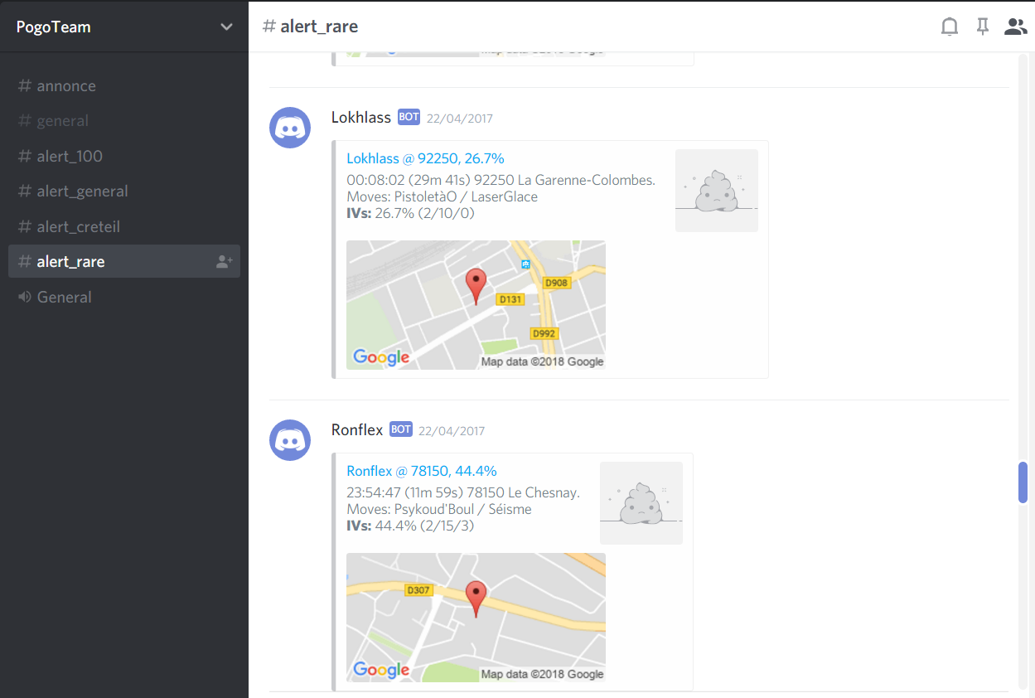Expand PogoTeam server dropdown chevron
The height and width of the screenshot is (698, 1035).
click(x=226, y=27)
